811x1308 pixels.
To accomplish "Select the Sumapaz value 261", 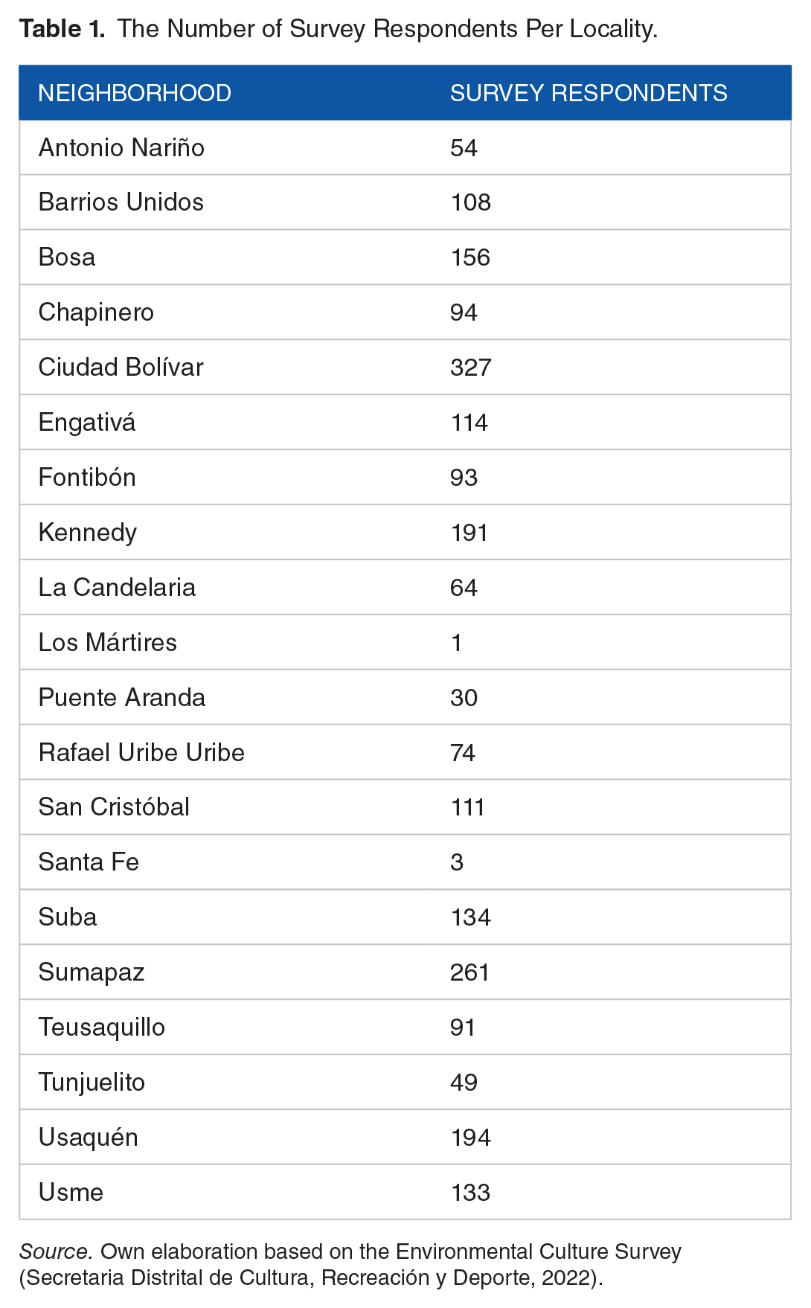I will [469, 972].
